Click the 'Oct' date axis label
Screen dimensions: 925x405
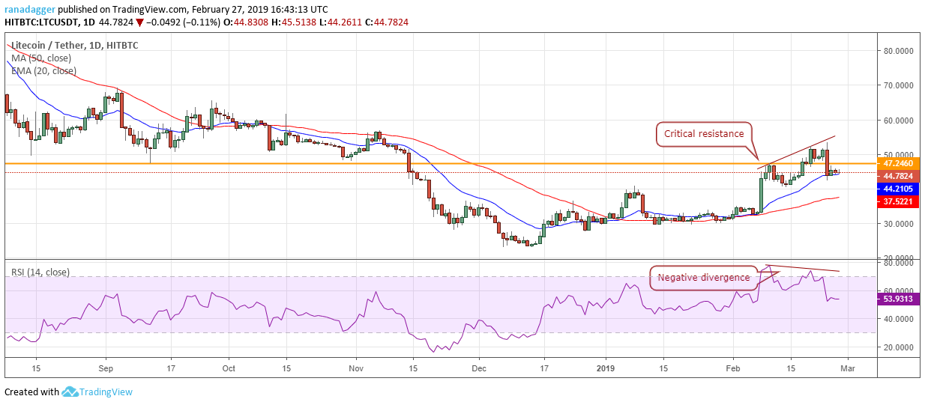click(229, 368)
